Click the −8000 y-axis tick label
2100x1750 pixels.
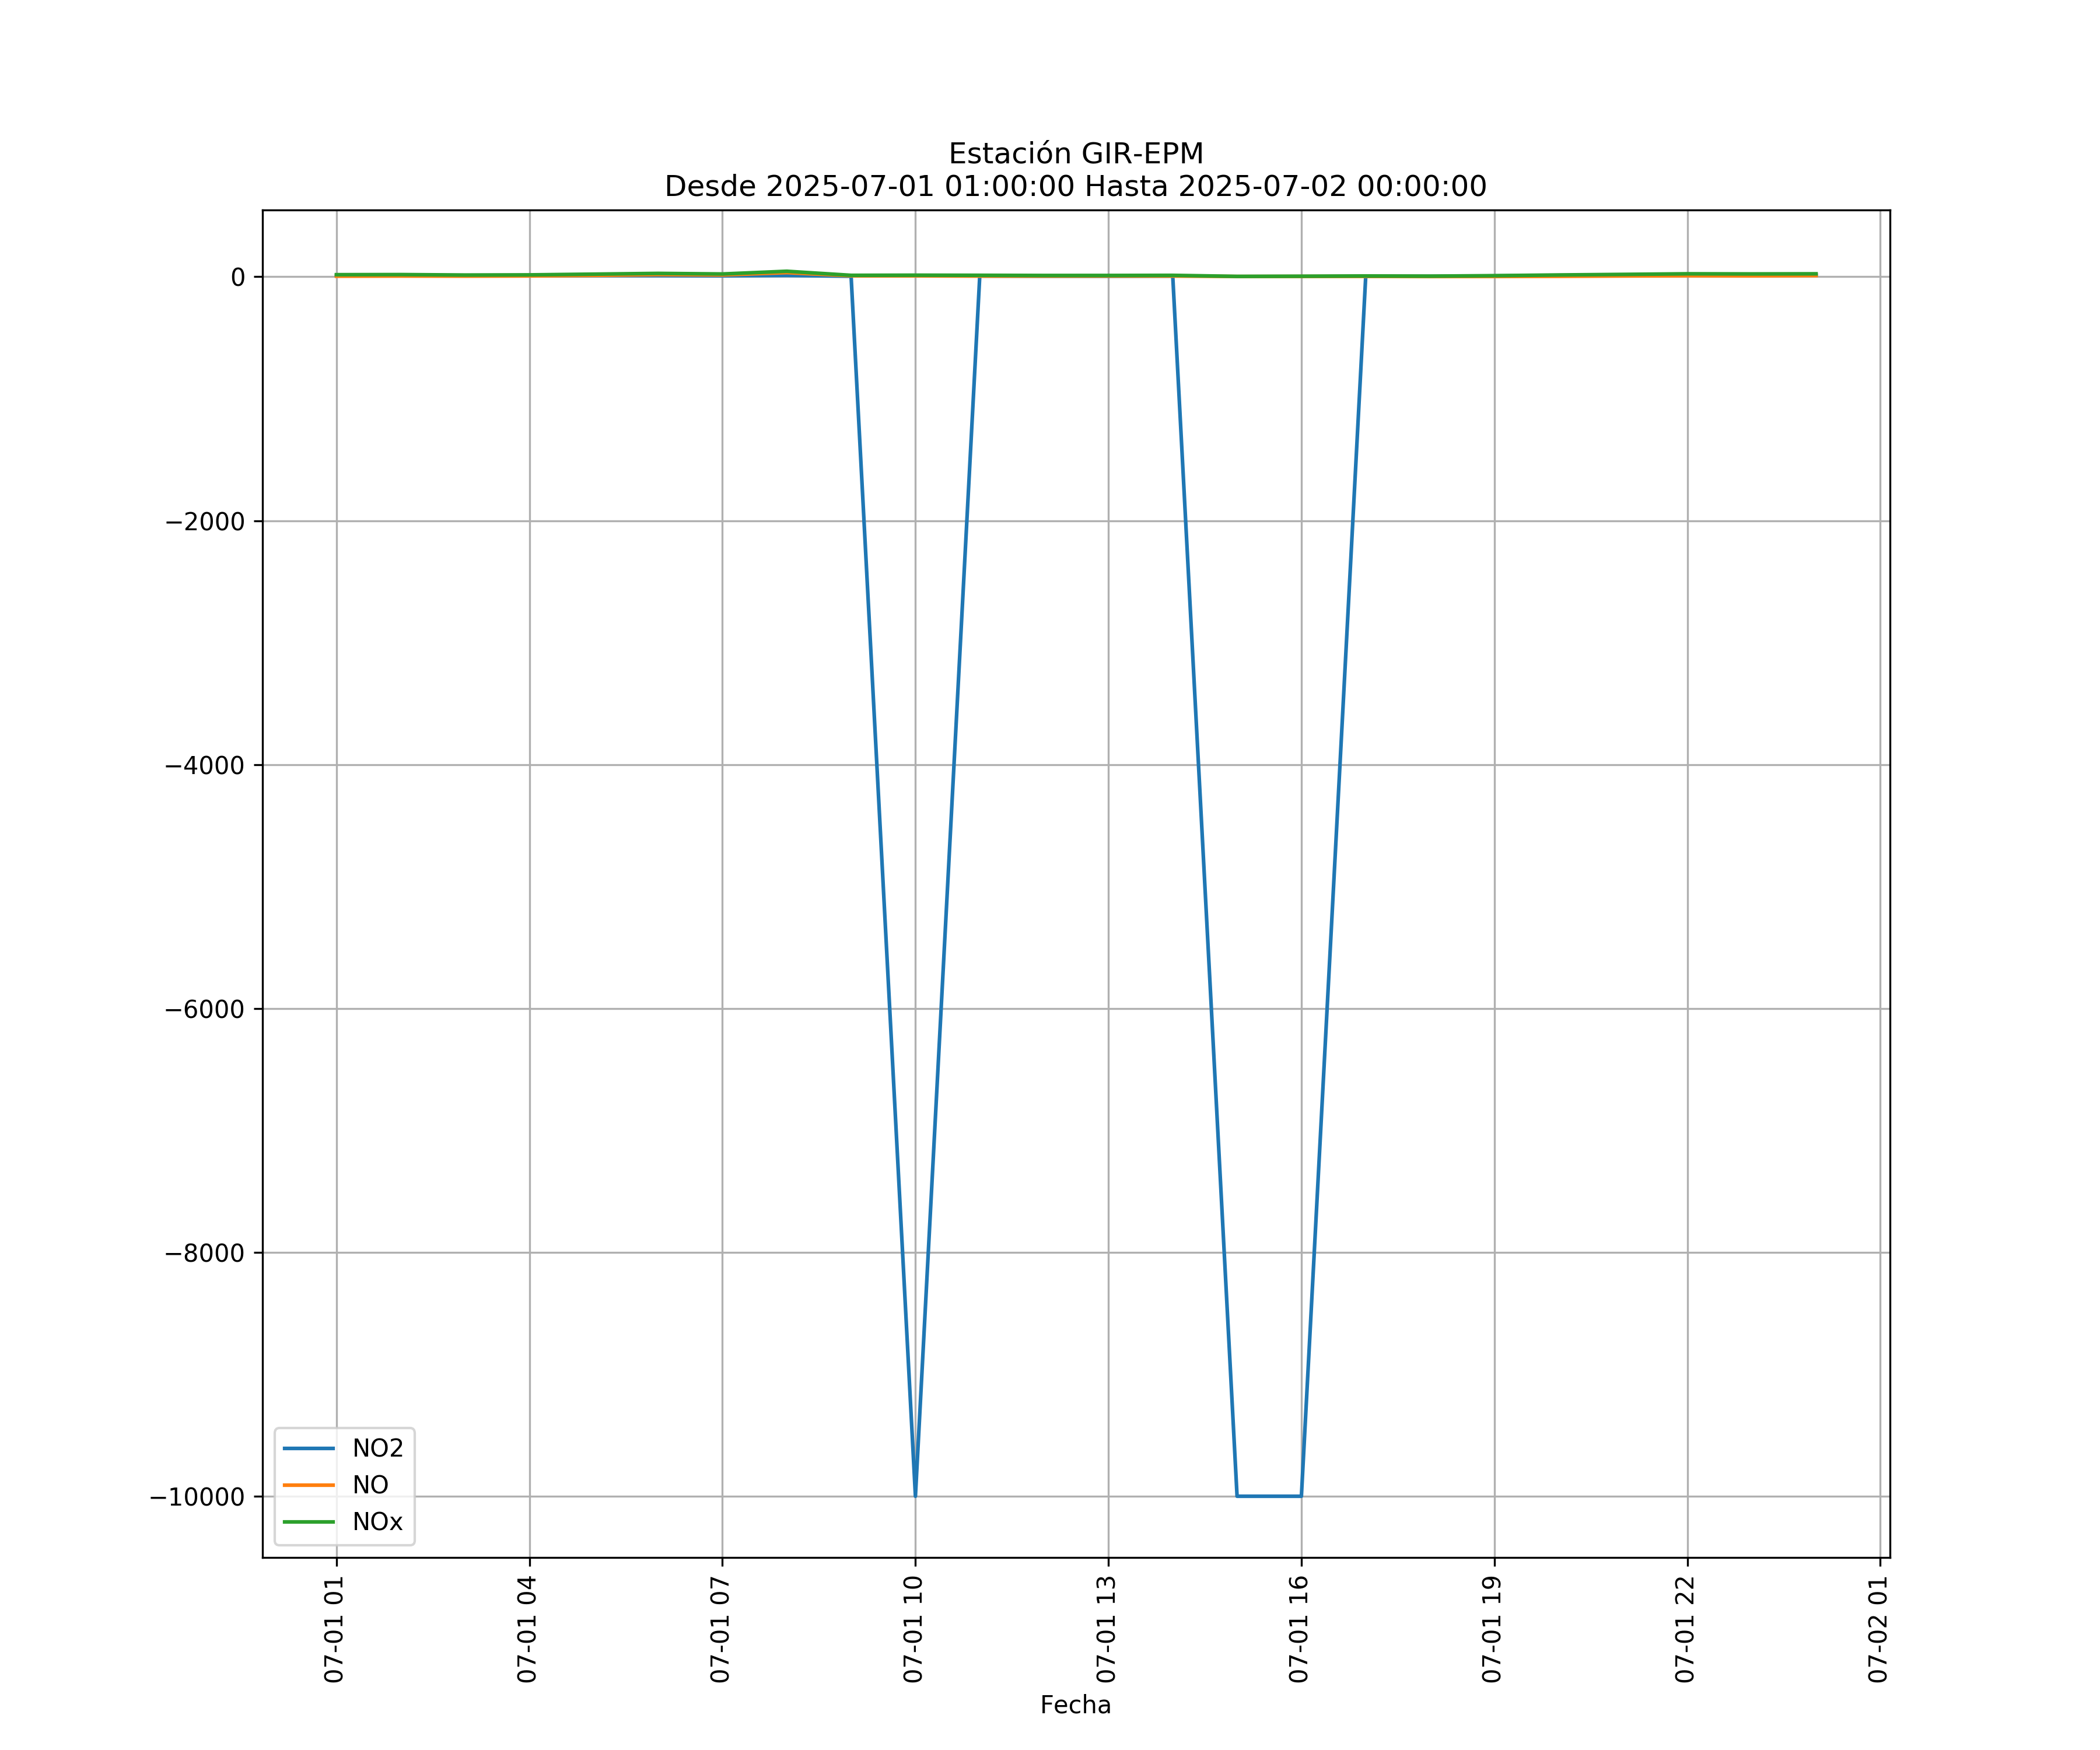pos(204,1253)
